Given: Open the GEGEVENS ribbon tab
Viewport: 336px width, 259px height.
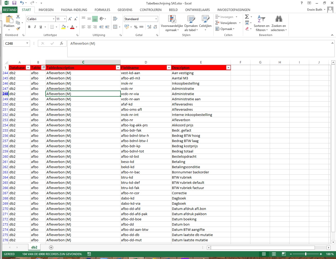Looking at the screenshot, I should pyautogui.click(x=125, y=10).
